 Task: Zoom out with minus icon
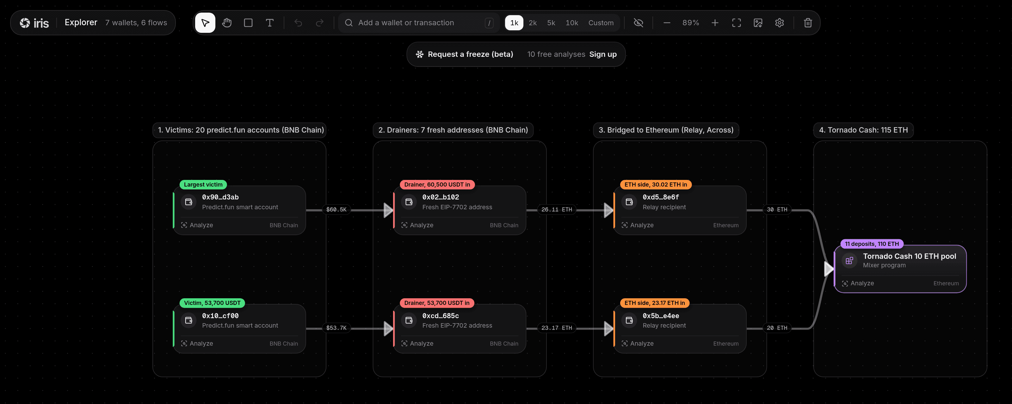(667, 23)
